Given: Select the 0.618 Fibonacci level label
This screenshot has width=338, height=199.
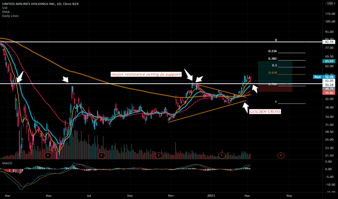Looking at the screenshot, I should coord(272,73).
